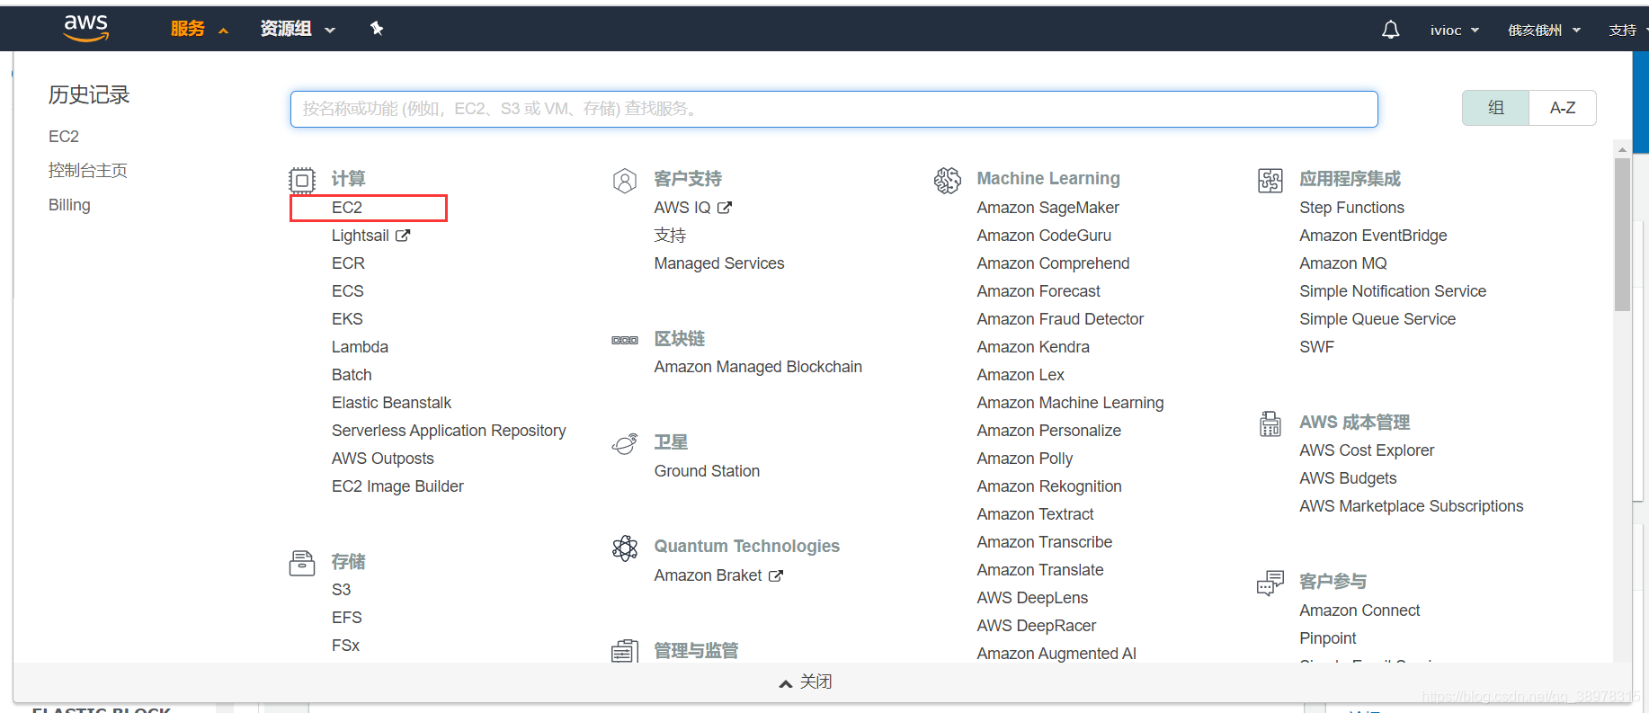Click the Quantum Technologies category icon

click(x=625, y=548)
